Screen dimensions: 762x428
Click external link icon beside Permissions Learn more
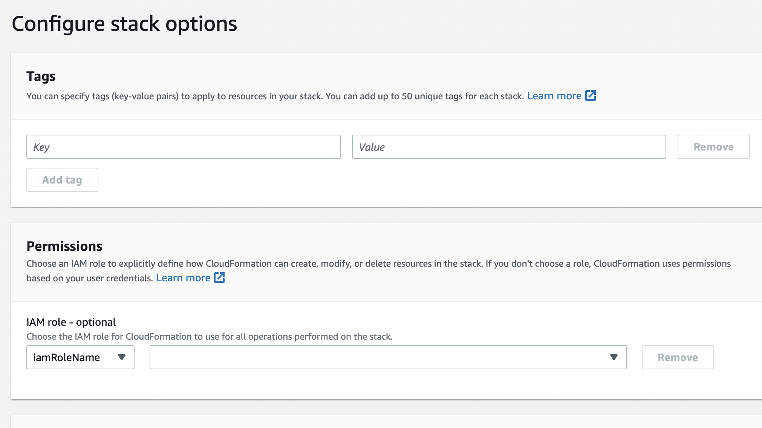(219, 278)
